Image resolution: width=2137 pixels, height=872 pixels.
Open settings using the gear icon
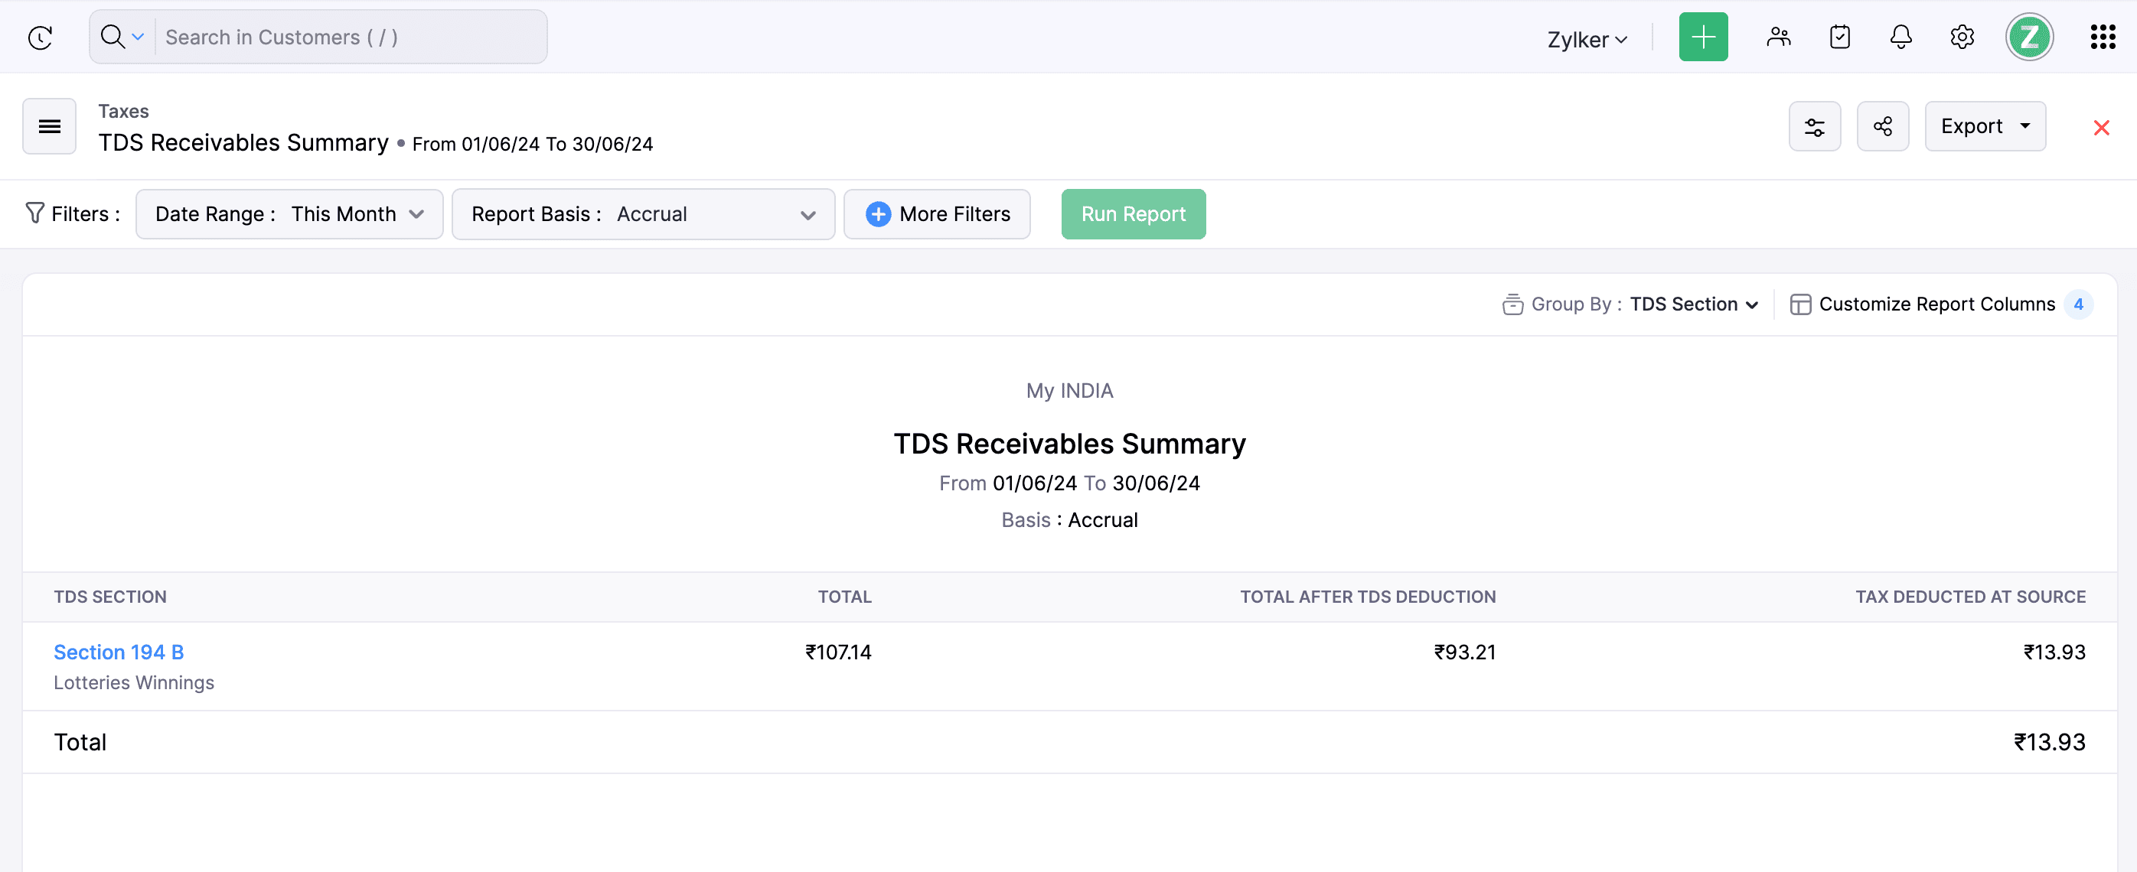1961,37
